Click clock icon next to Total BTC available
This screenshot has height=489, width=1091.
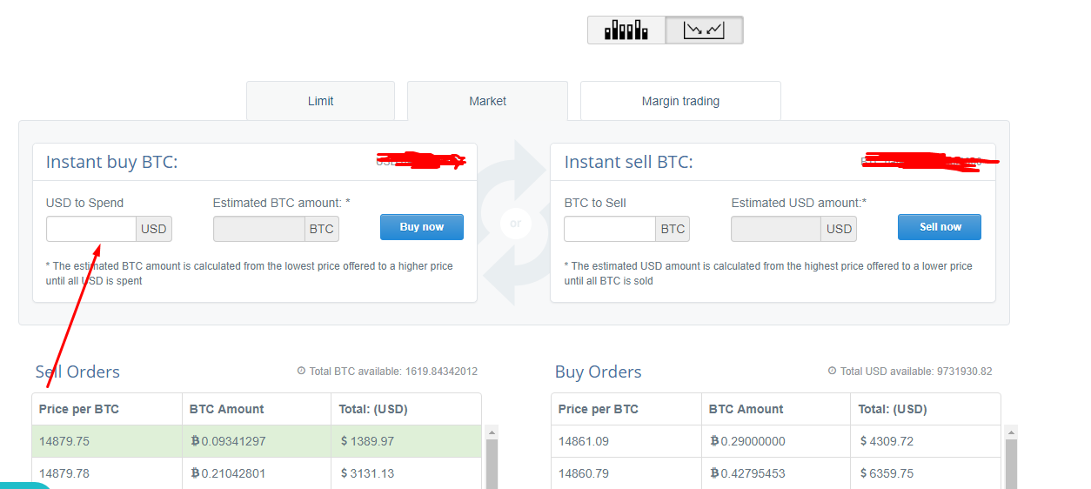click(x=301, y=371)
